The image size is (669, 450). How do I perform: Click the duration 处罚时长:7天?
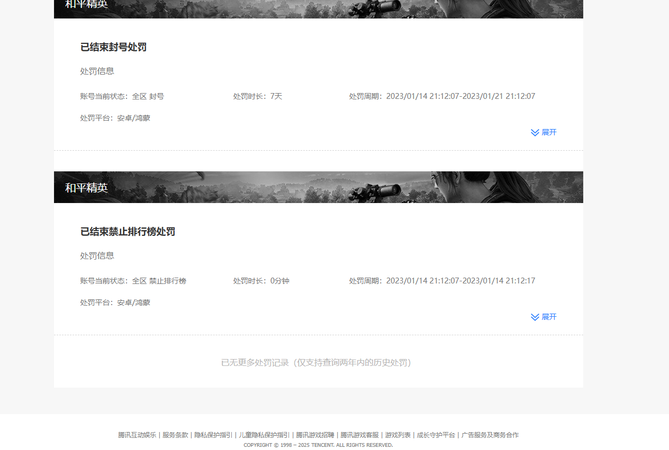click(258, 96)
